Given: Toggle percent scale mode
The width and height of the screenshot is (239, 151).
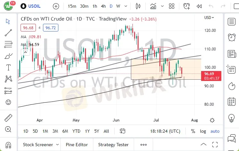Looking at the screenshot, I should [193, 131].
